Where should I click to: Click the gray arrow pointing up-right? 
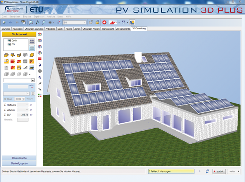click(40, 83)
